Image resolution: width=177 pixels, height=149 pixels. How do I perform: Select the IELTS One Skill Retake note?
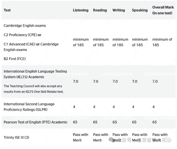click(x=34, y=89)
